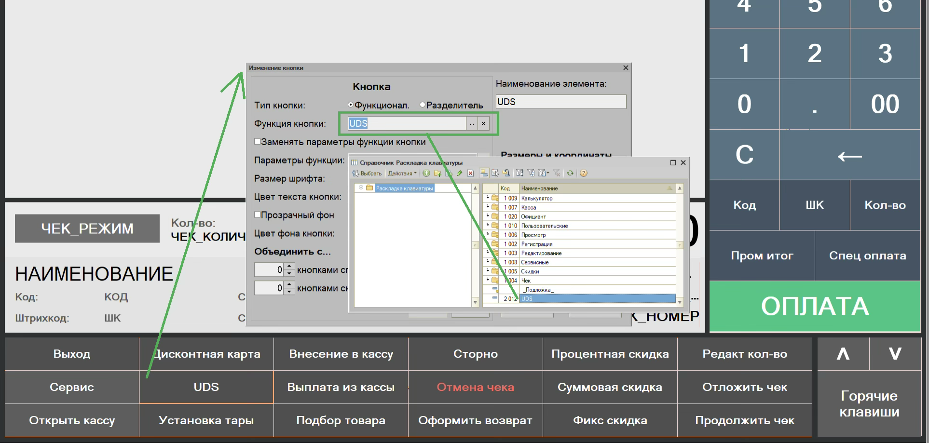The height and width of the screenshot is (443, 929).
Task: Click the Add new group folder icon
Action: pyautogui.click(x=437, y=173)
